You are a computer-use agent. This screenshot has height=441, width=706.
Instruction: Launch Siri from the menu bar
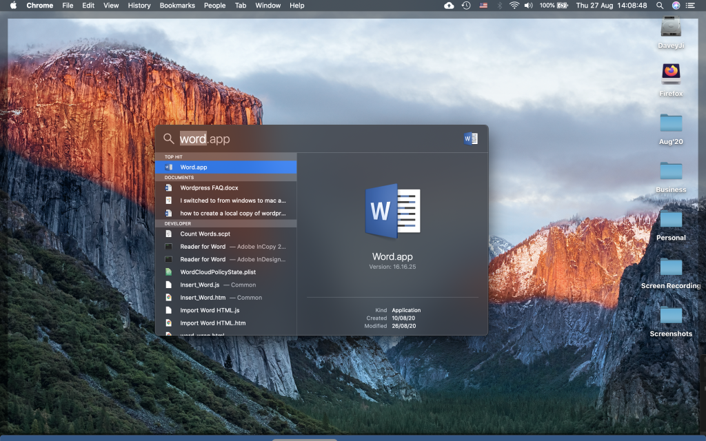click(676, 6)
